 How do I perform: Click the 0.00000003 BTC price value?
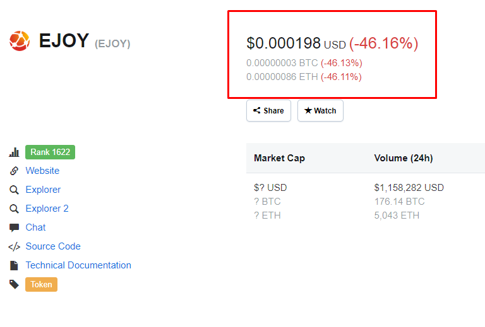282,63
